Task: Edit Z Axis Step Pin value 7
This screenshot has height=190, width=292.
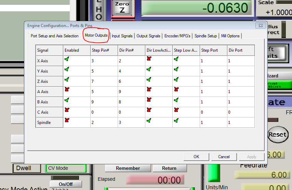Action: pos(104,81)
